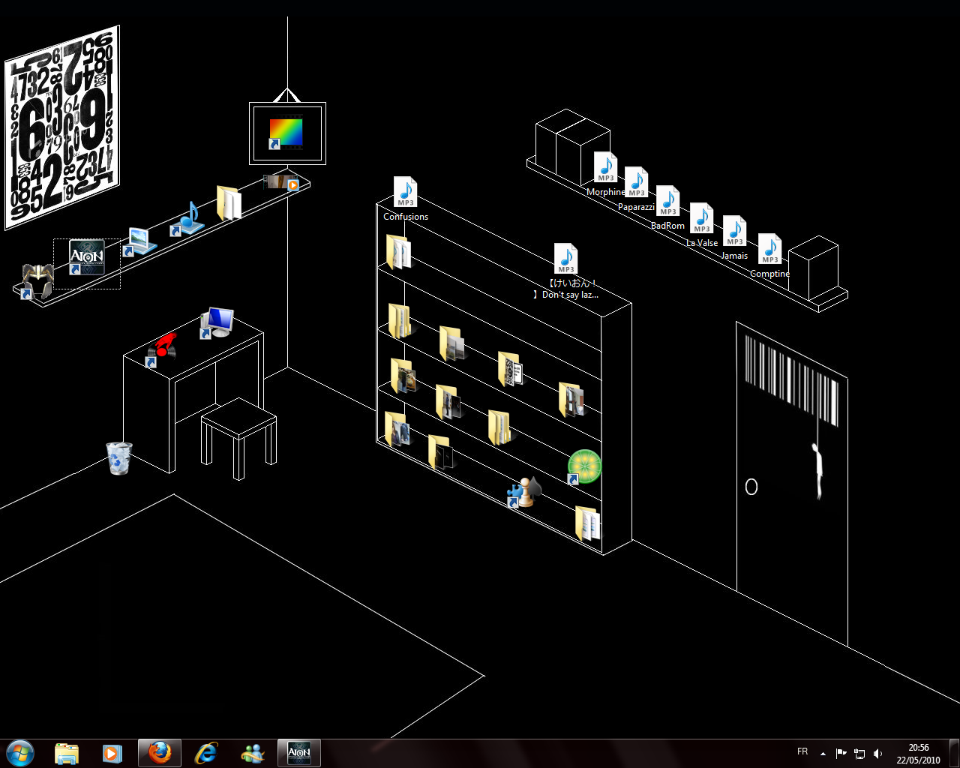Image resolution: width=960 pixels, height=768 pixels.
Task: Open the Windows Start menu
Action: pos(20,753)
